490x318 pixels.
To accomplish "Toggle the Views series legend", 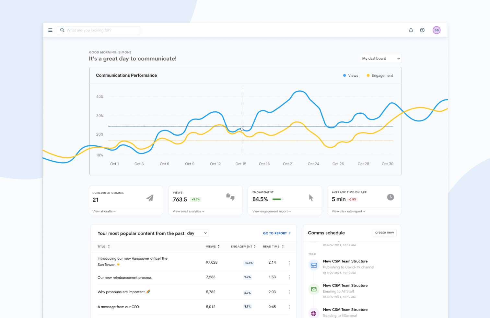I will coord(351,75).
